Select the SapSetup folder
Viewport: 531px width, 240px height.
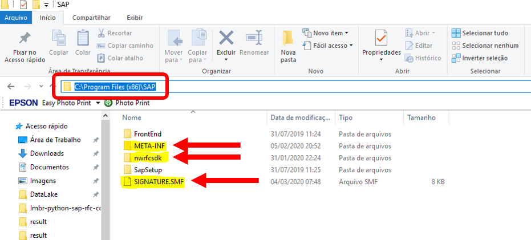[x=143, y=169]
